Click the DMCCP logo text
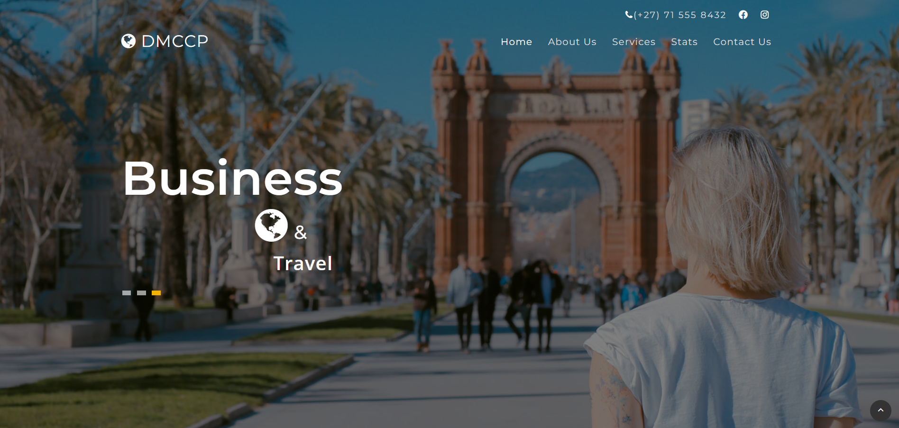Viewport: 899px width, 428px height. [175, 41]
